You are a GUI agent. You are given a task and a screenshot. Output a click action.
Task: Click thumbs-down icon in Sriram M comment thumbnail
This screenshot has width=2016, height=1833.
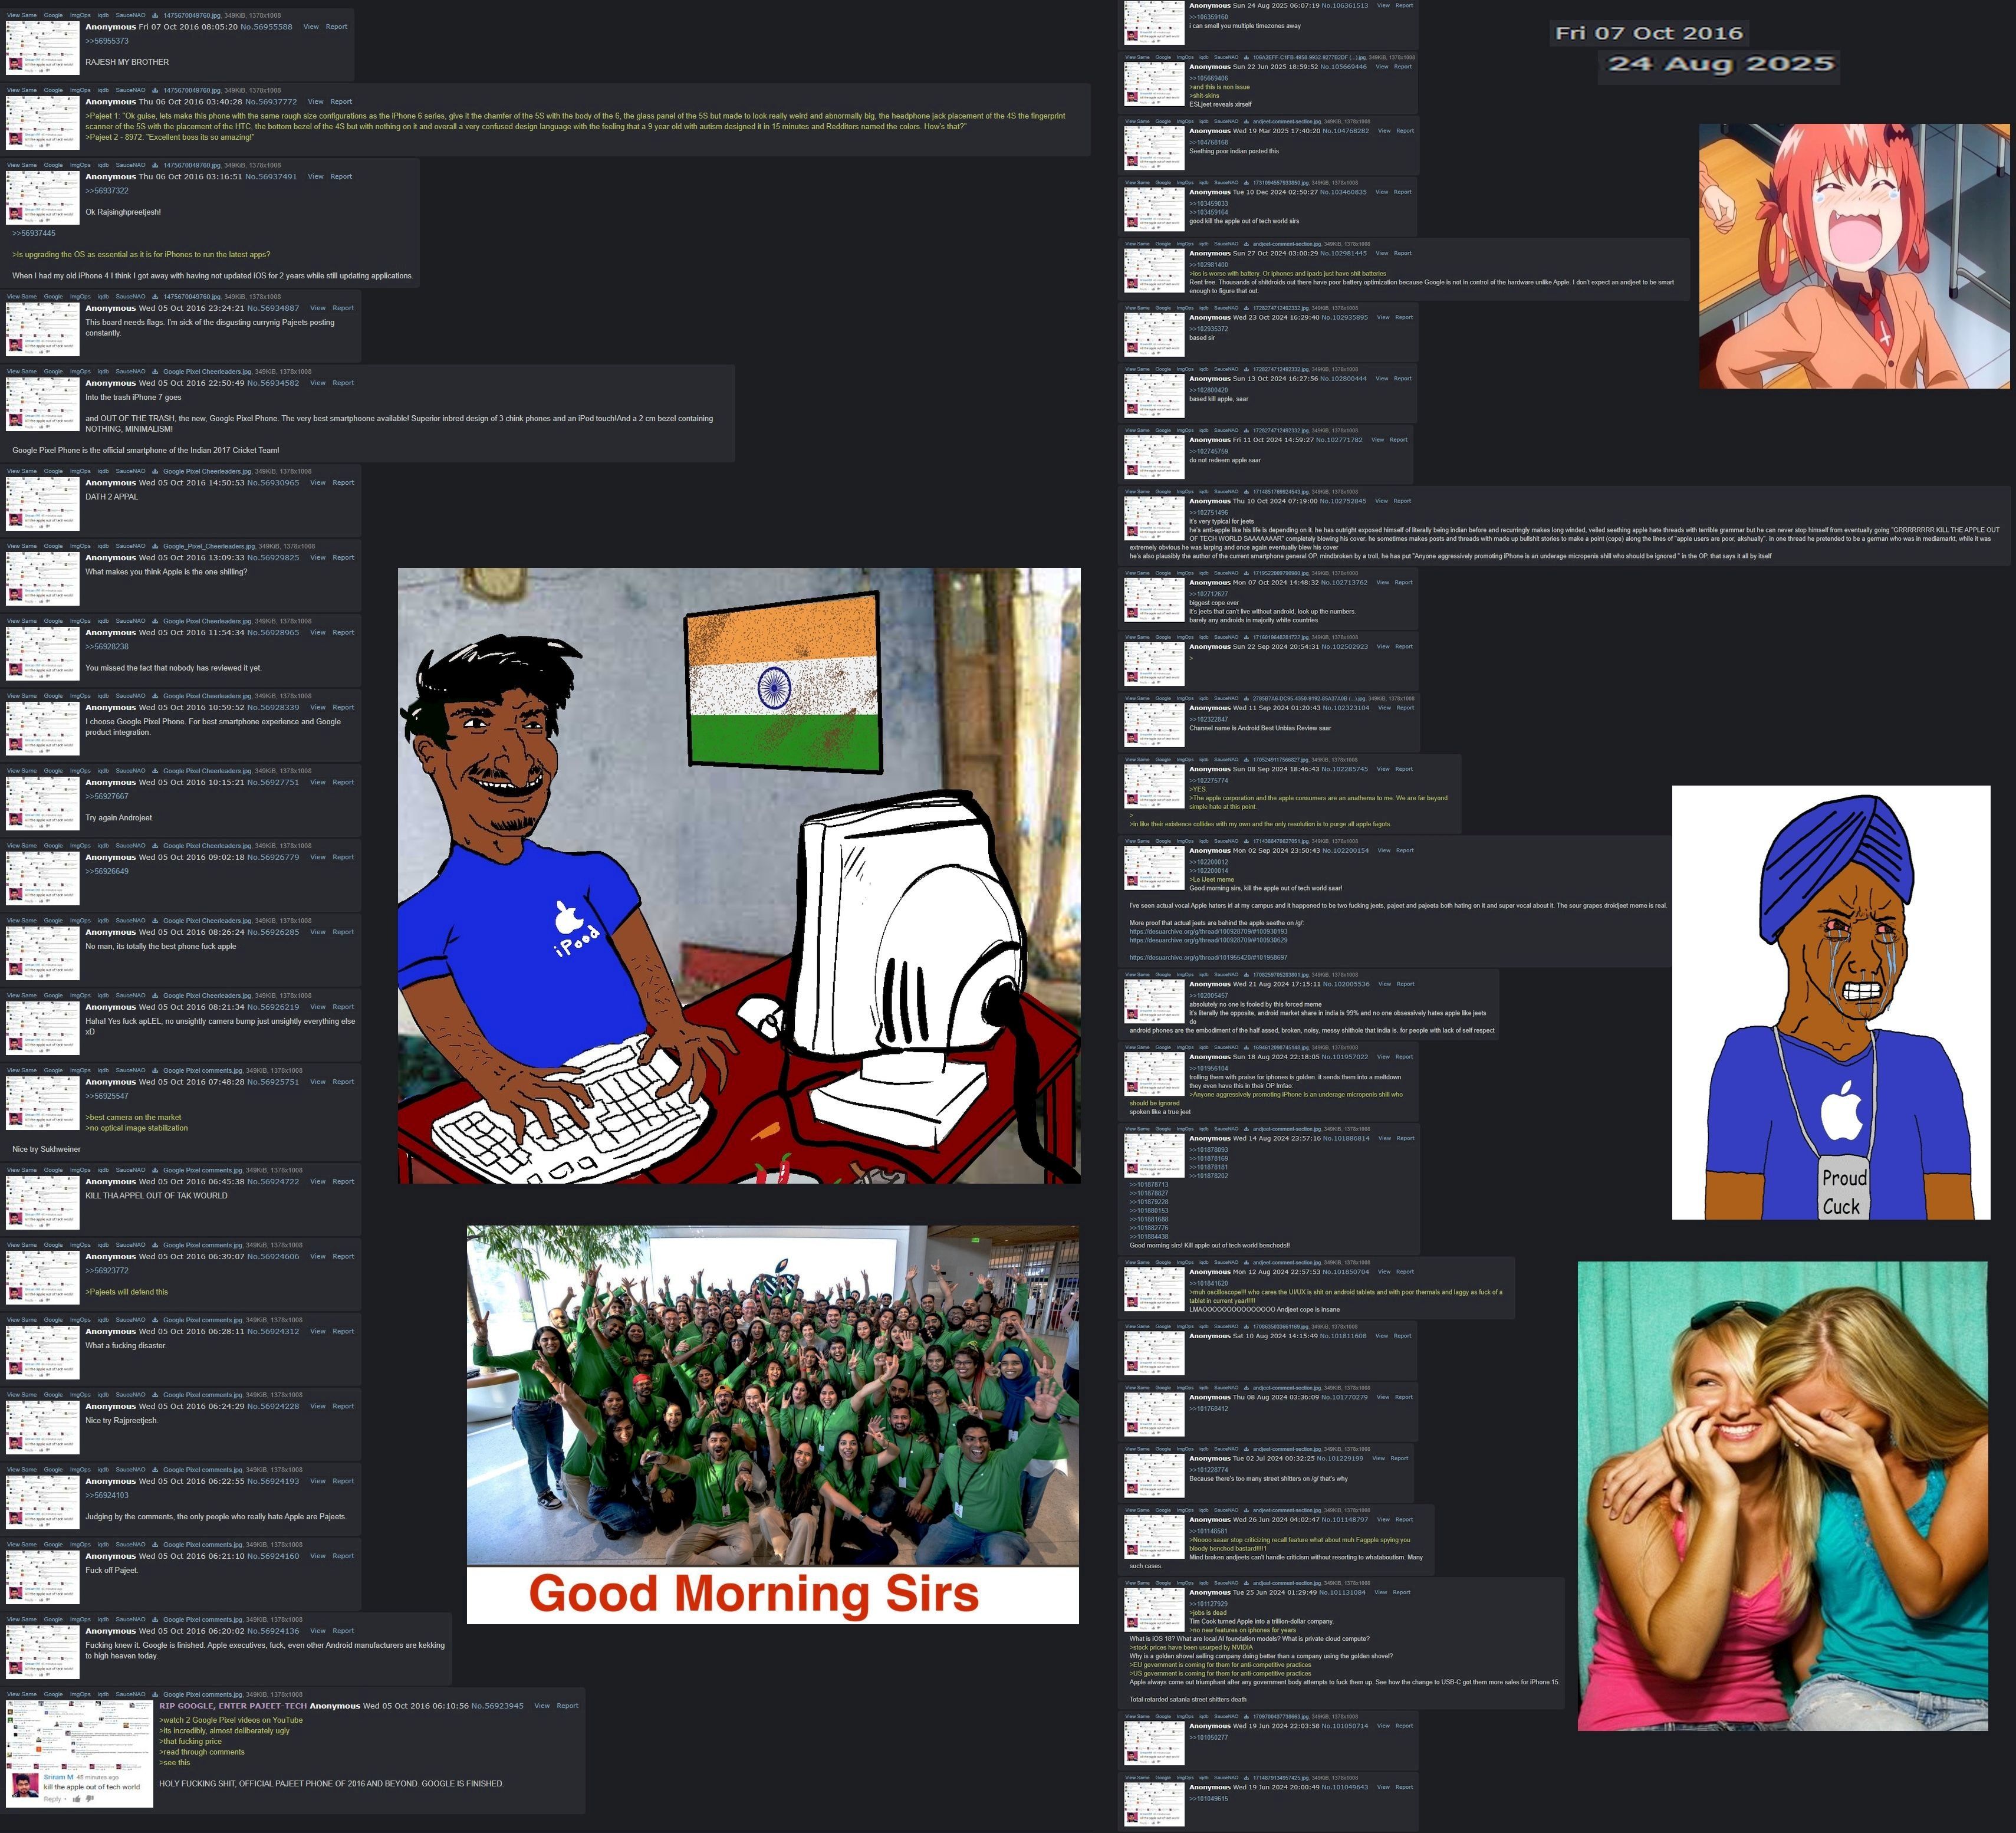coord(89,1799)
